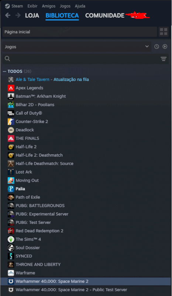Image resolution: width=172 pixels, height=296 pixels.
Task: Click the Warframe game icon
Action: [x=11, y=273]
